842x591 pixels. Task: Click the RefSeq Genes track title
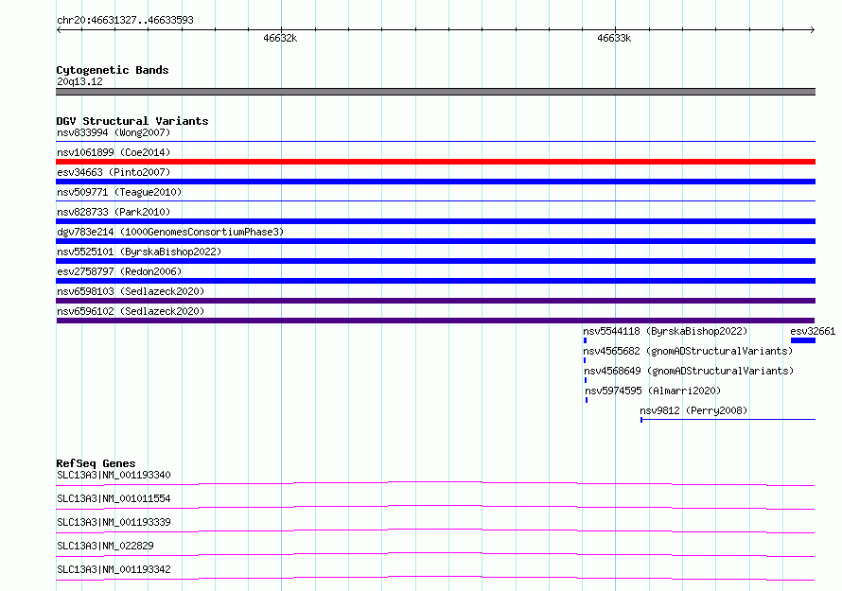click(96, 463)
